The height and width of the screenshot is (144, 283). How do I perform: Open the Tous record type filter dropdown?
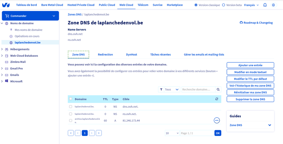point(172,89)
